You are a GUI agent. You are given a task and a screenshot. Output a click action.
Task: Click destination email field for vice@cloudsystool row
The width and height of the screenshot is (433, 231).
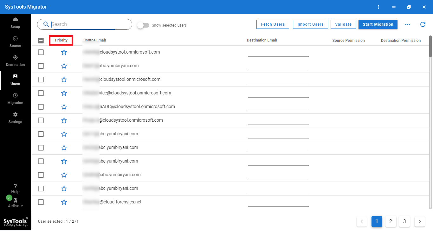coord(279,93)
